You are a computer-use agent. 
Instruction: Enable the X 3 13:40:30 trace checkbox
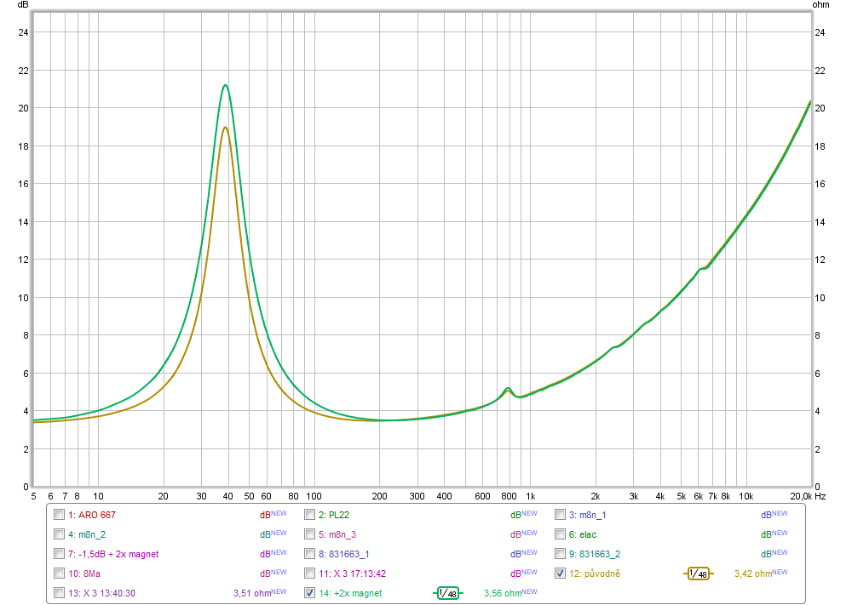click(60, 592)
